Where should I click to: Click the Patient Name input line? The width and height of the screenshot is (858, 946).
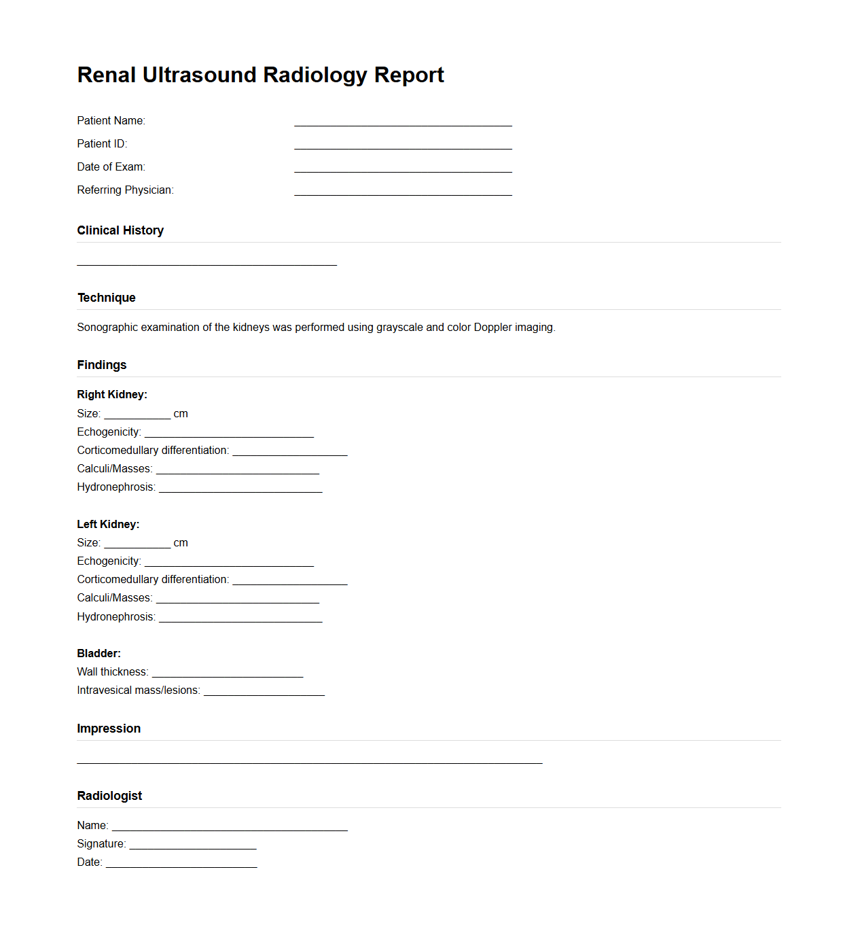point(401,122)
